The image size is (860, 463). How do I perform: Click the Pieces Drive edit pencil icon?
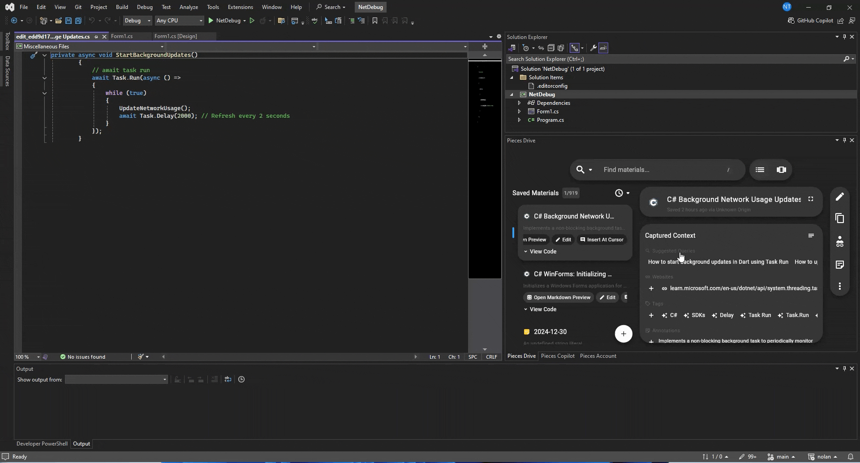coord(840,197)
